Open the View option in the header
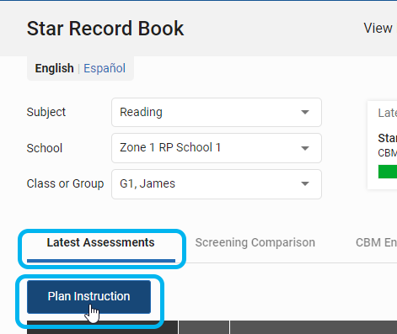This screenshot has width=397, height=334. coord(378,29)
